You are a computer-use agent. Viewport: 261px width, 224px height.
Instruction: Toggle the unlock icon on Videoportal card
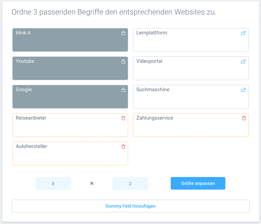click(243, 62)
